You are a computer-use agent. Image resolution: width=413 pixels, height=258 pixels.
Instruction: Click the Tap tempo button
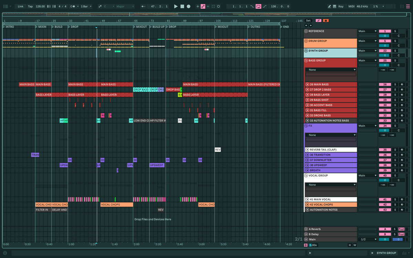pyautogui.click(x=30, y=6)
